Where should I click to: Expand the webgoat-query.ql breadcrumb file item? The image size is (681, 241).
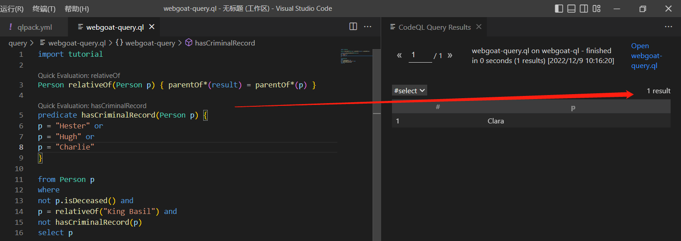[x=77, y=43]
